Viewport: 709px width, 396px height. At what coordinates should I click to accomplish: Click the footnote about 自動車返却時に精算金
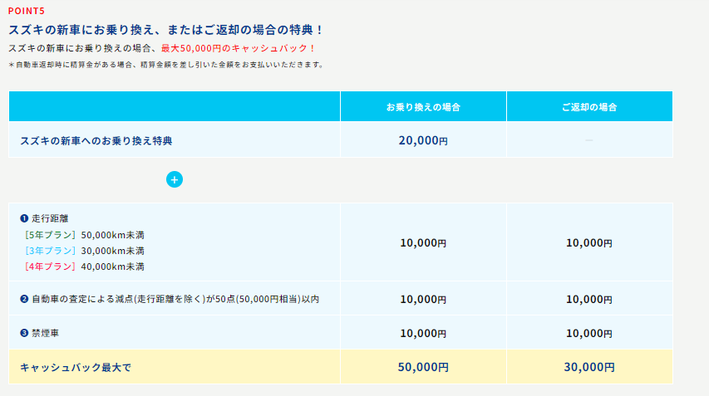(166, 65)
